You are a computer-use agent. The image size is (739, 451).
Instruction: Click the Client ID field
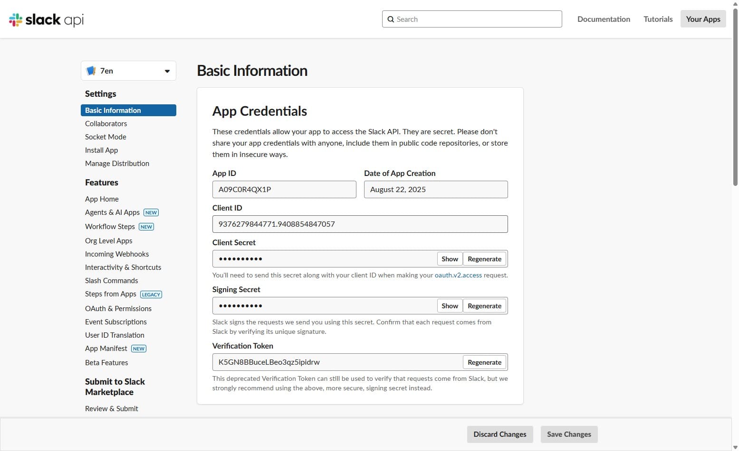360,224
